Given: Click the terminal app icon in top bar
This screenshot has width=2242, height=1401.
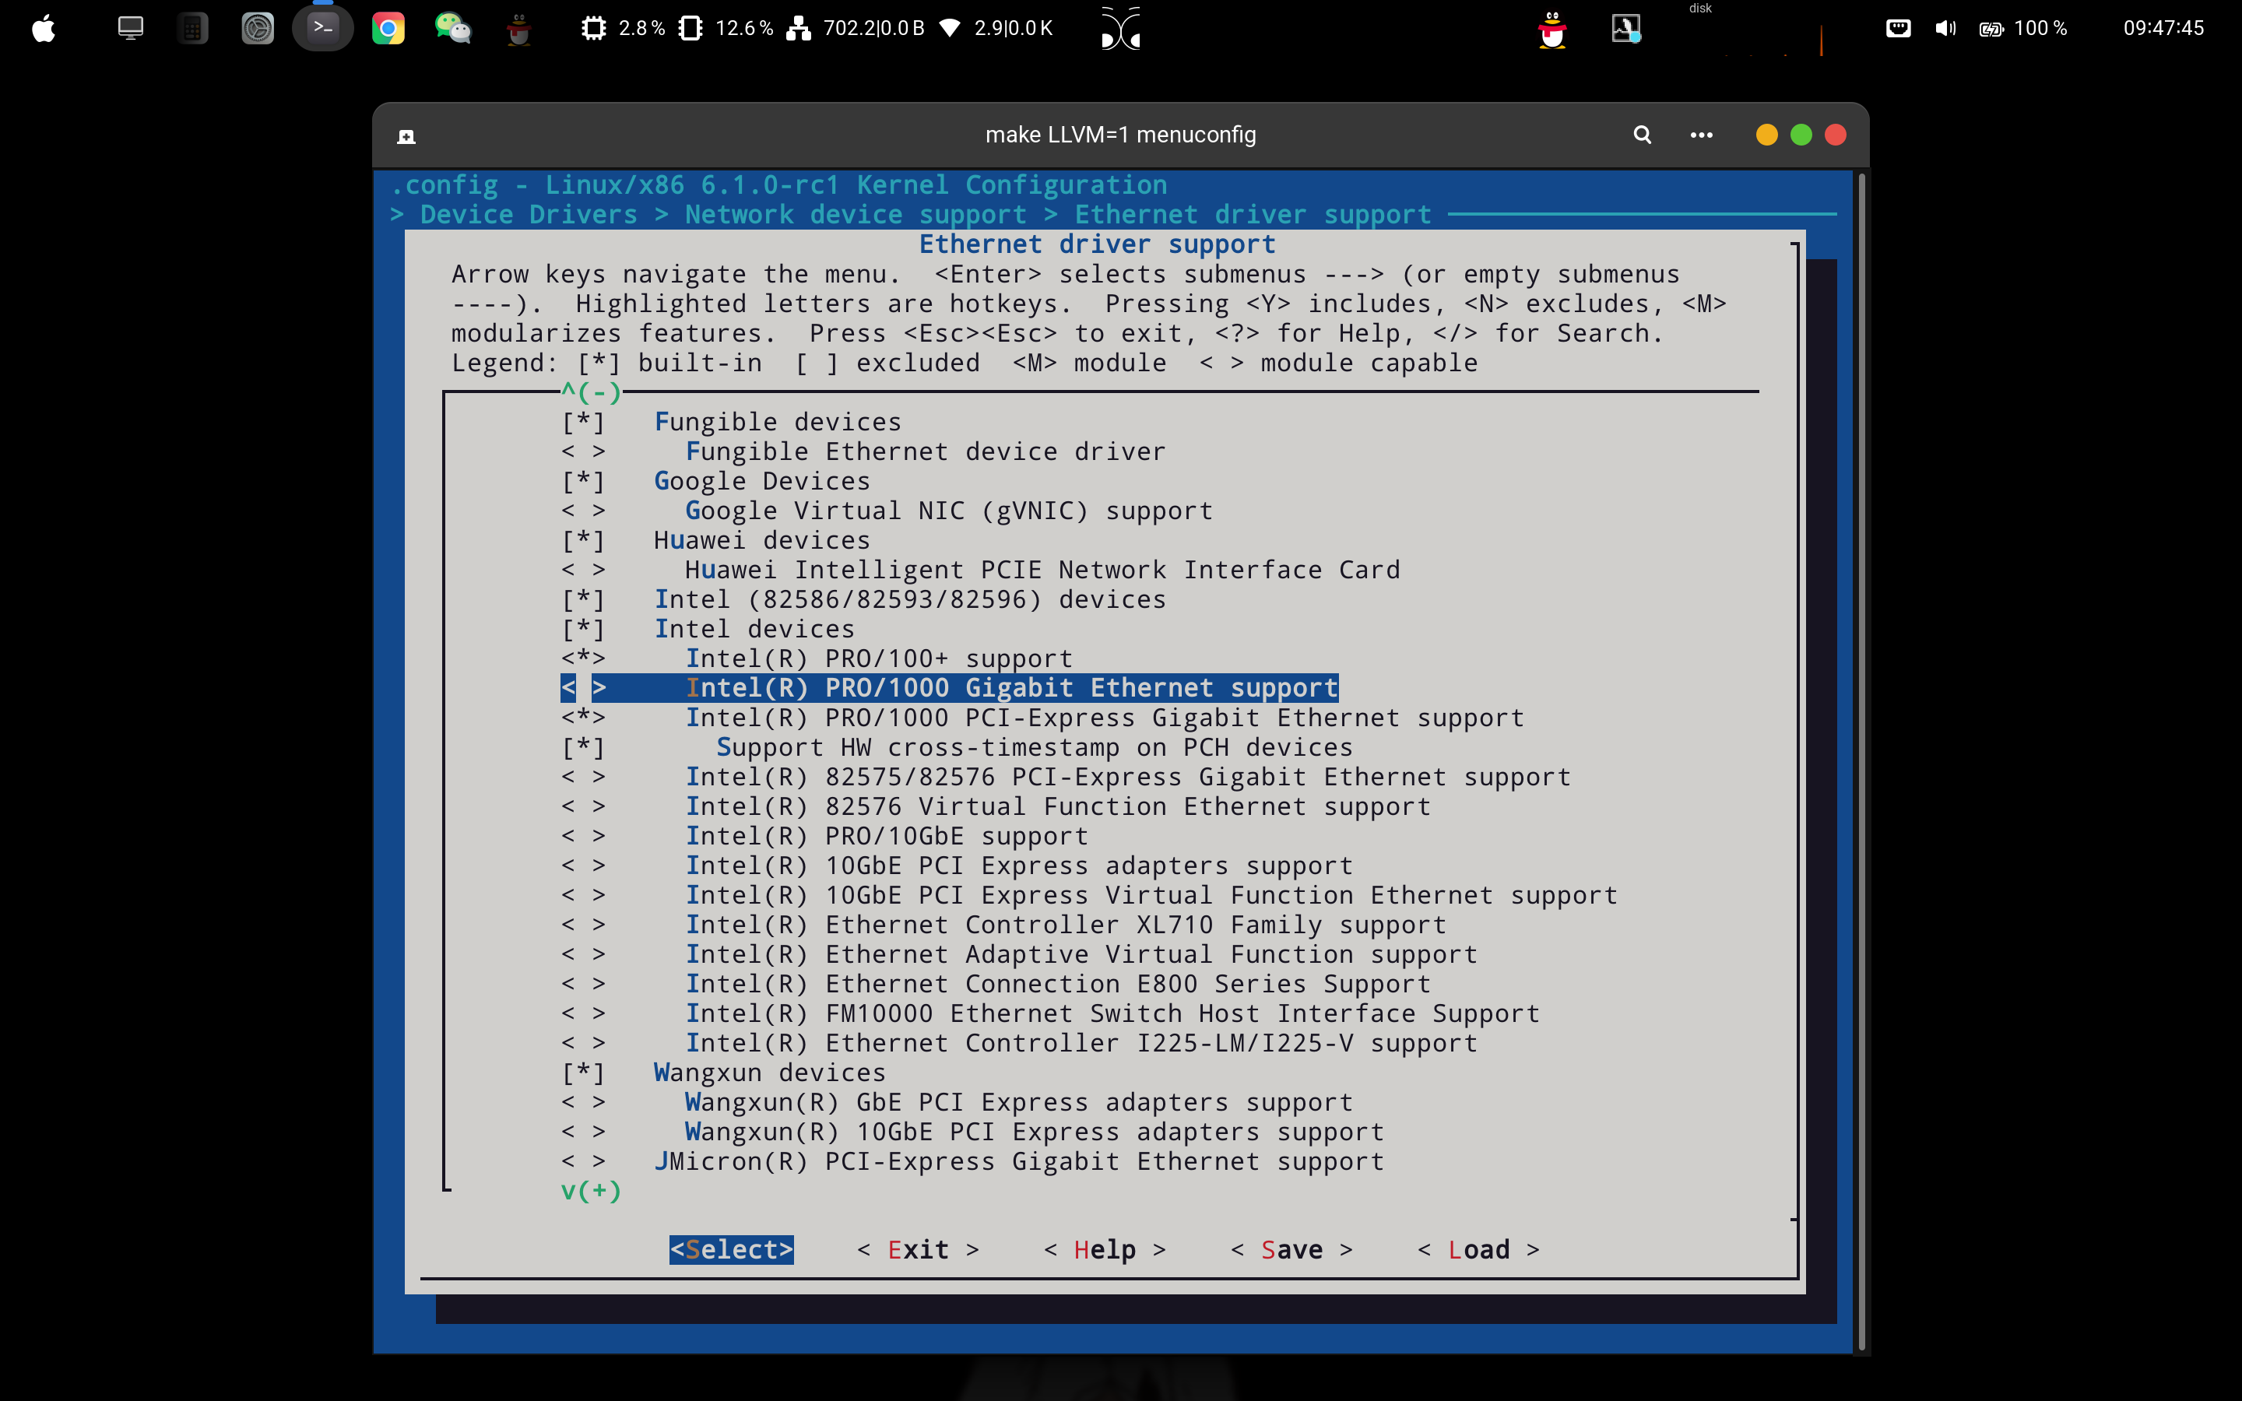Looking at the screenshot, I should point(322,29).
